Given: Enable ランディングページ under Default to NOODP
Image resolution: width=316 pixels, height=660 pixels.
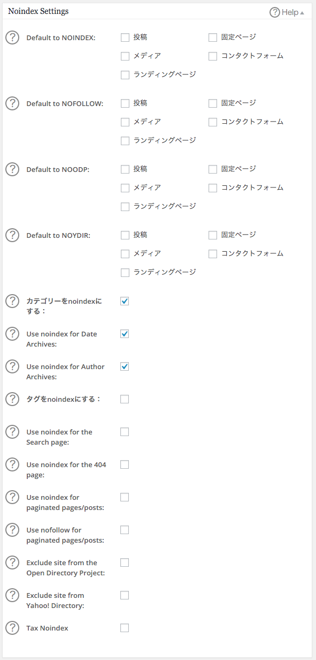Looking at the screenshot, I should (125, 206).
